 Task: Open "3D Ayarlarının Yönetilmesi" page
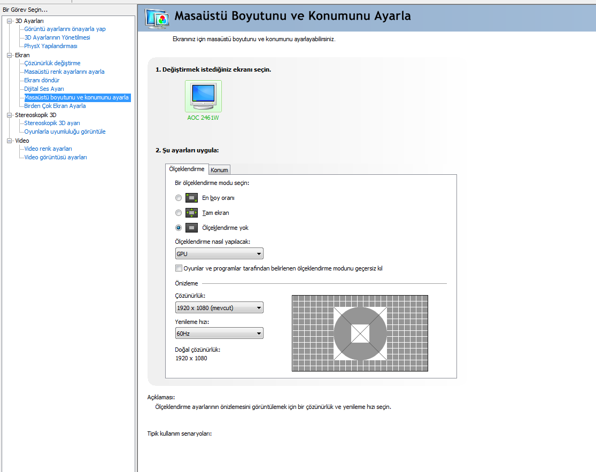57,37
